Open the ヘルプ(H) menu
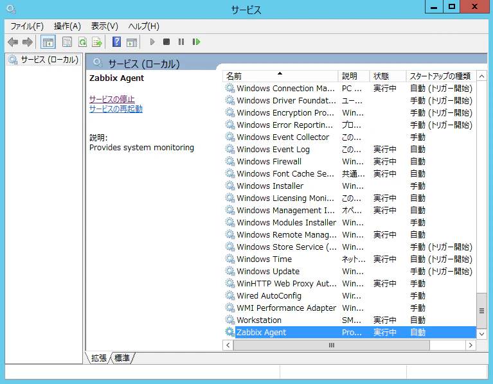 144,26
